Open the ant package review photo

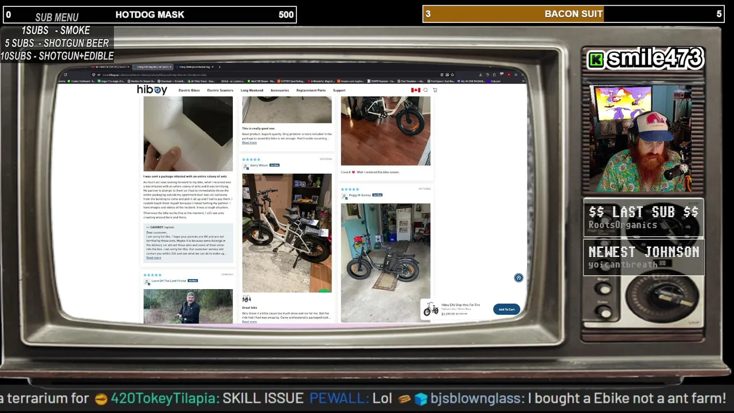point(188,134)
